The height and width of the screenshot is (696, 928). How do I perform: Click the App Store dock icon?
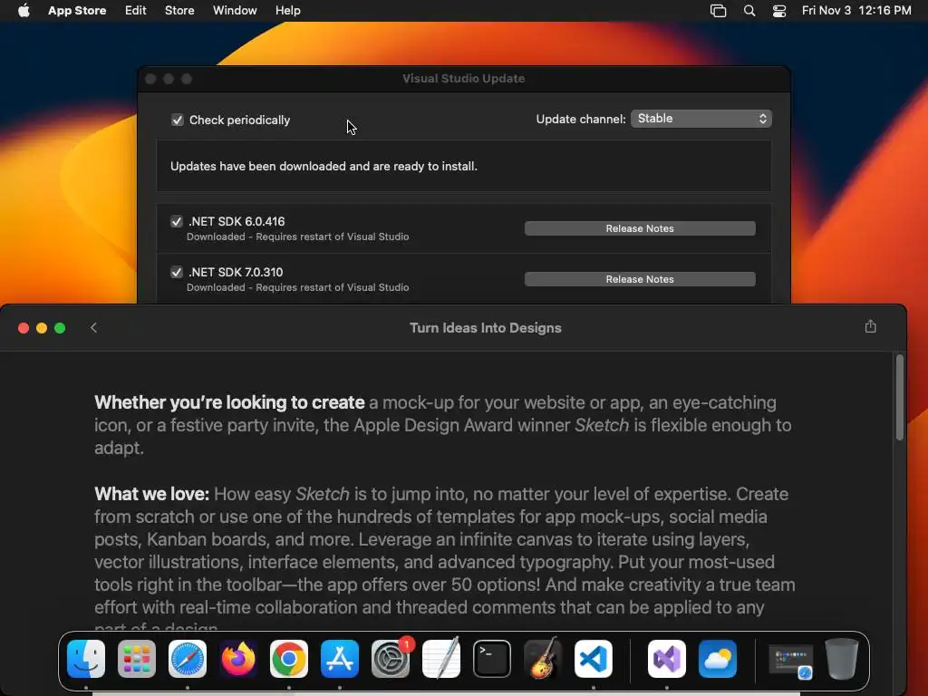(x=340, y=659)
